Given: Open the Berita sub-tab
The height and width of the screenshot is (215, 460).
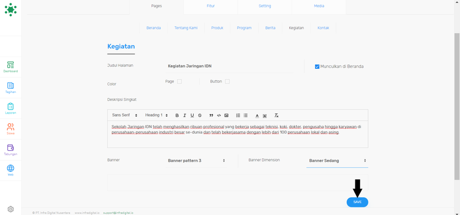Looking at the screenshot, I should coord(270,28).
